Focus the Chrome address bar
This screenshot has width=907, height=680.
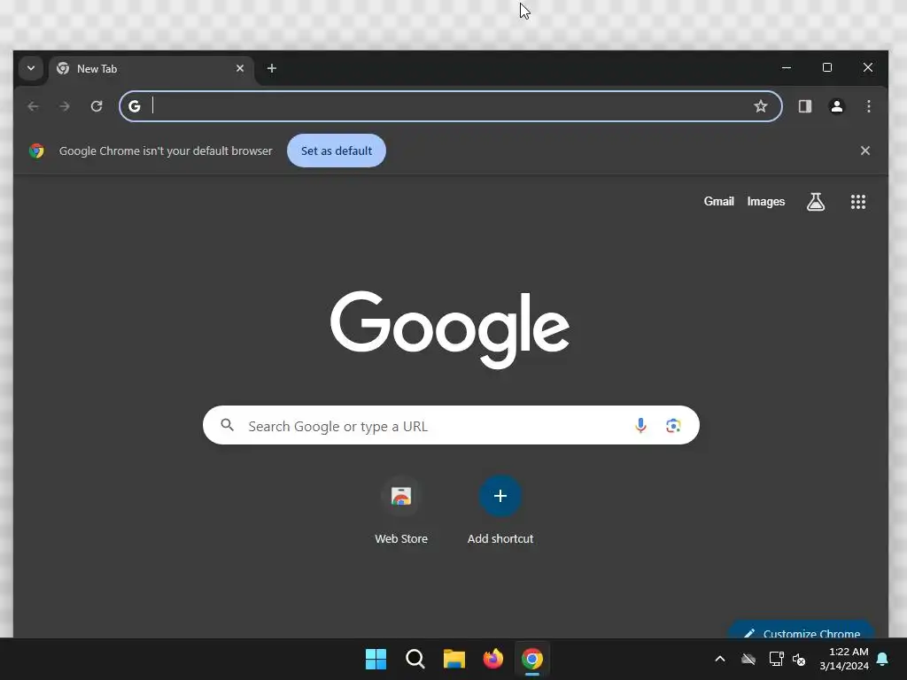(451, 106)
